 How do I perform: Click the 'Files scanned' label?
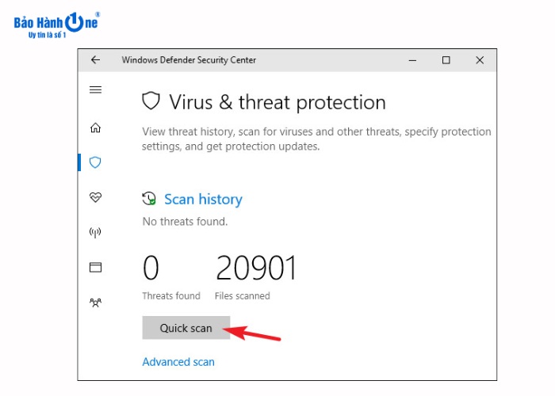[243, 295]
